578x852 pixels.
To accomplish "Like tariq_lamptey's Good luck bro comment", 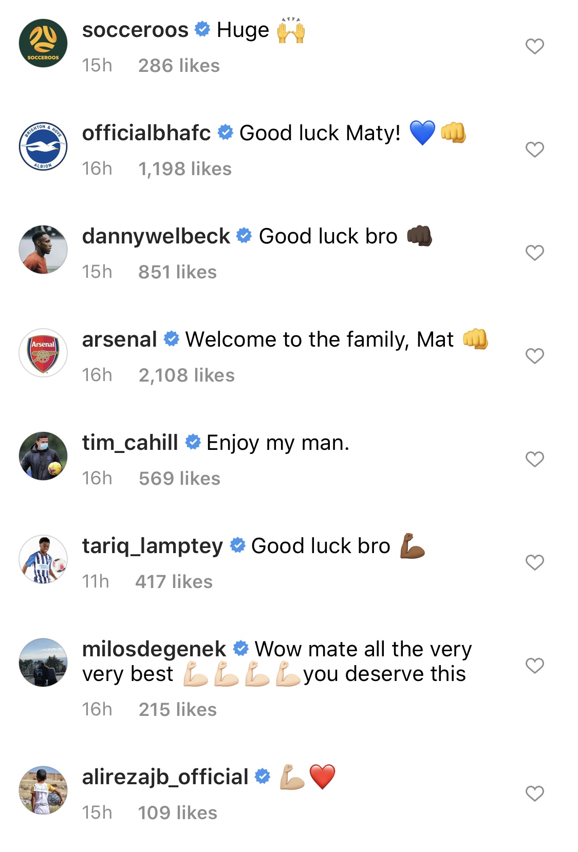I will tap(534, 563).
